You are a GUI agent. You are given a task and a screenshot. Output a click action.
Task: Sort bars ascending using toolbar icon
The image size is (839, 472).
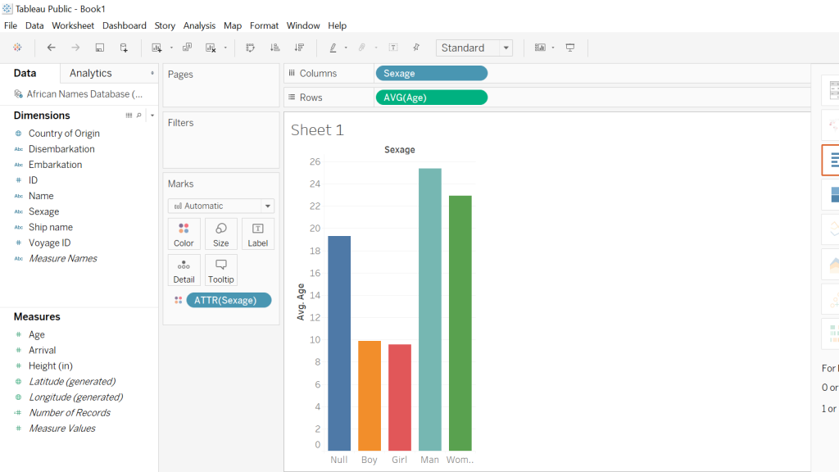click(x=274, y=48)
